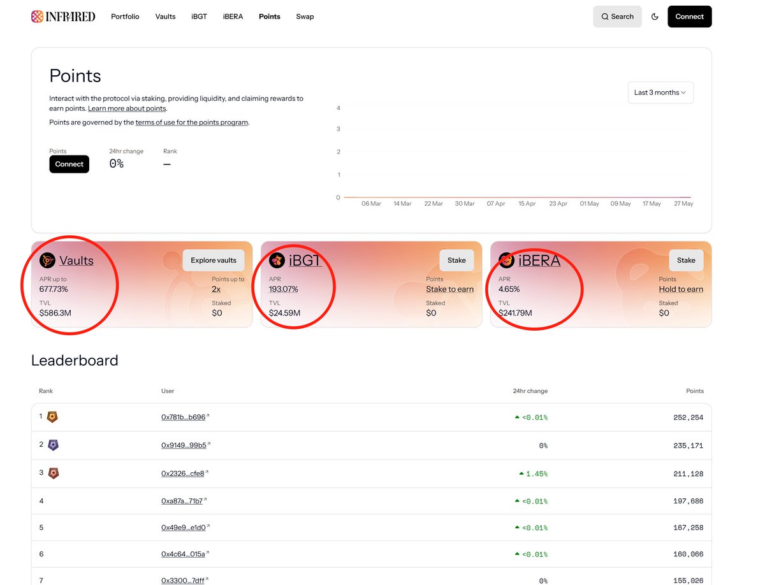Open the Vaults card title link
This screenshot has height=585, width=765.
pyautogui.click(x=76, y=260)
